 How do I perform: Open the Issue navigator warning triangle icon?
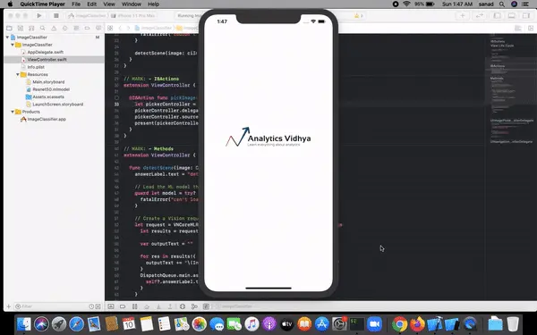click(x=54, y=28)
